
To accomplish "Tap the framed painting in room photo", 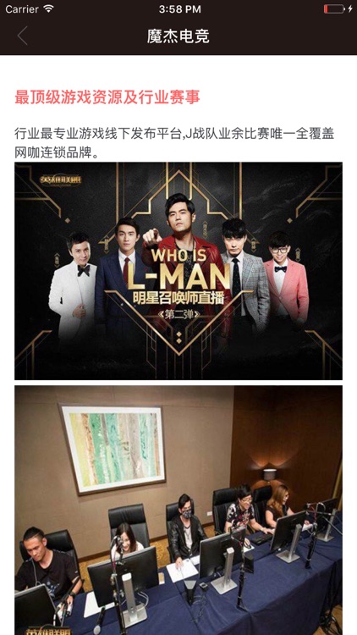I will pyautogui.click(x=113, y=448).
